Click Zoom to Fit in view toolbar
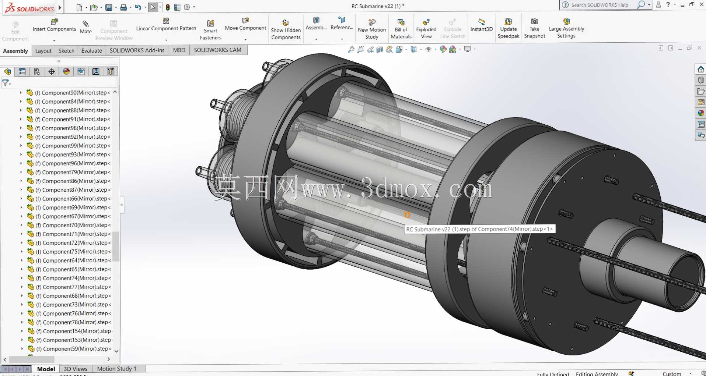Screen dimensions: 706x376 (x=351, y=49)
